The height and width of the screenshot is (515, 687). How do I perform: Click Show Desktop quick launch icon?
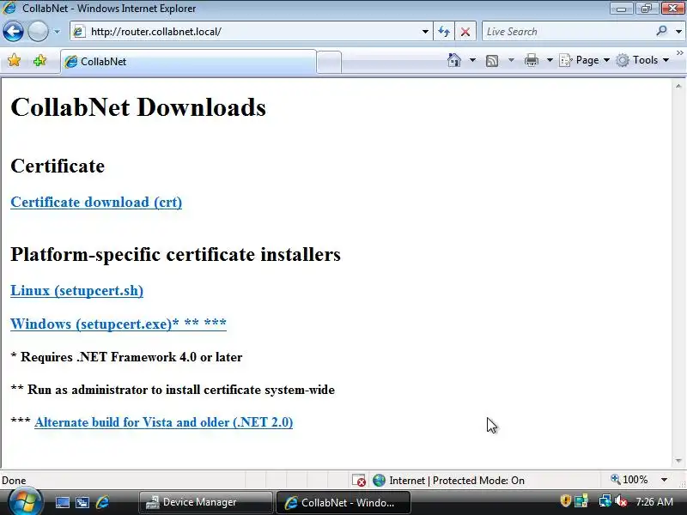pyautogui.click(x=62, y=502)
